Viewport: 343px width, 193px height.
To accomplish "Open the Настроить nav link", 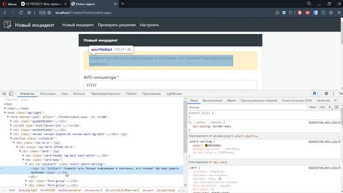I will point(150,25).
